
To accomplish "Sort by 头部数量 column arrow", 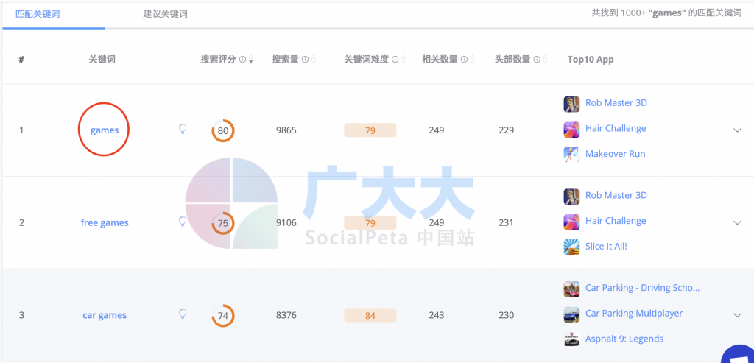I will pyautogui.click(x=545, y=60).
